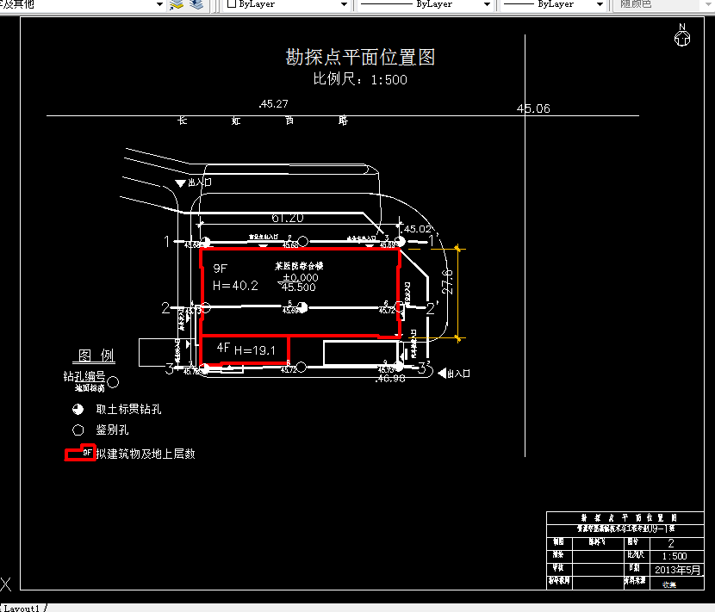This screenshot has width=715, height=612.
Task: Click the road name character 长
Action: tap(182, 121)
